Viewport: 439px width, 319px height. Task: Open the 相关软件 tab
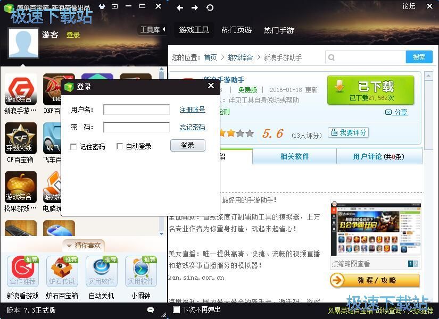click(295, 156)
